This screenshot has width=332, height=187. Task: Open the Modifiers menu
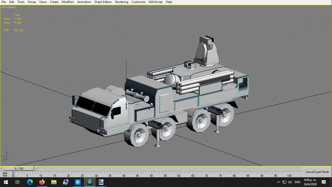point(68,2)
